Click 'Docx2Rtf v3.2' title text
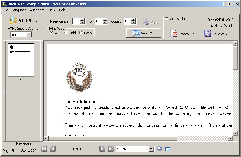The image size is (241, 157). 220,20
